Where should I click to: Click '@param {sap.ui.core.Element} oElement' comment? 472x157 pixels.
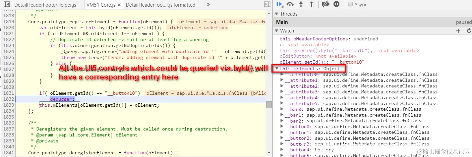(87, 135)
